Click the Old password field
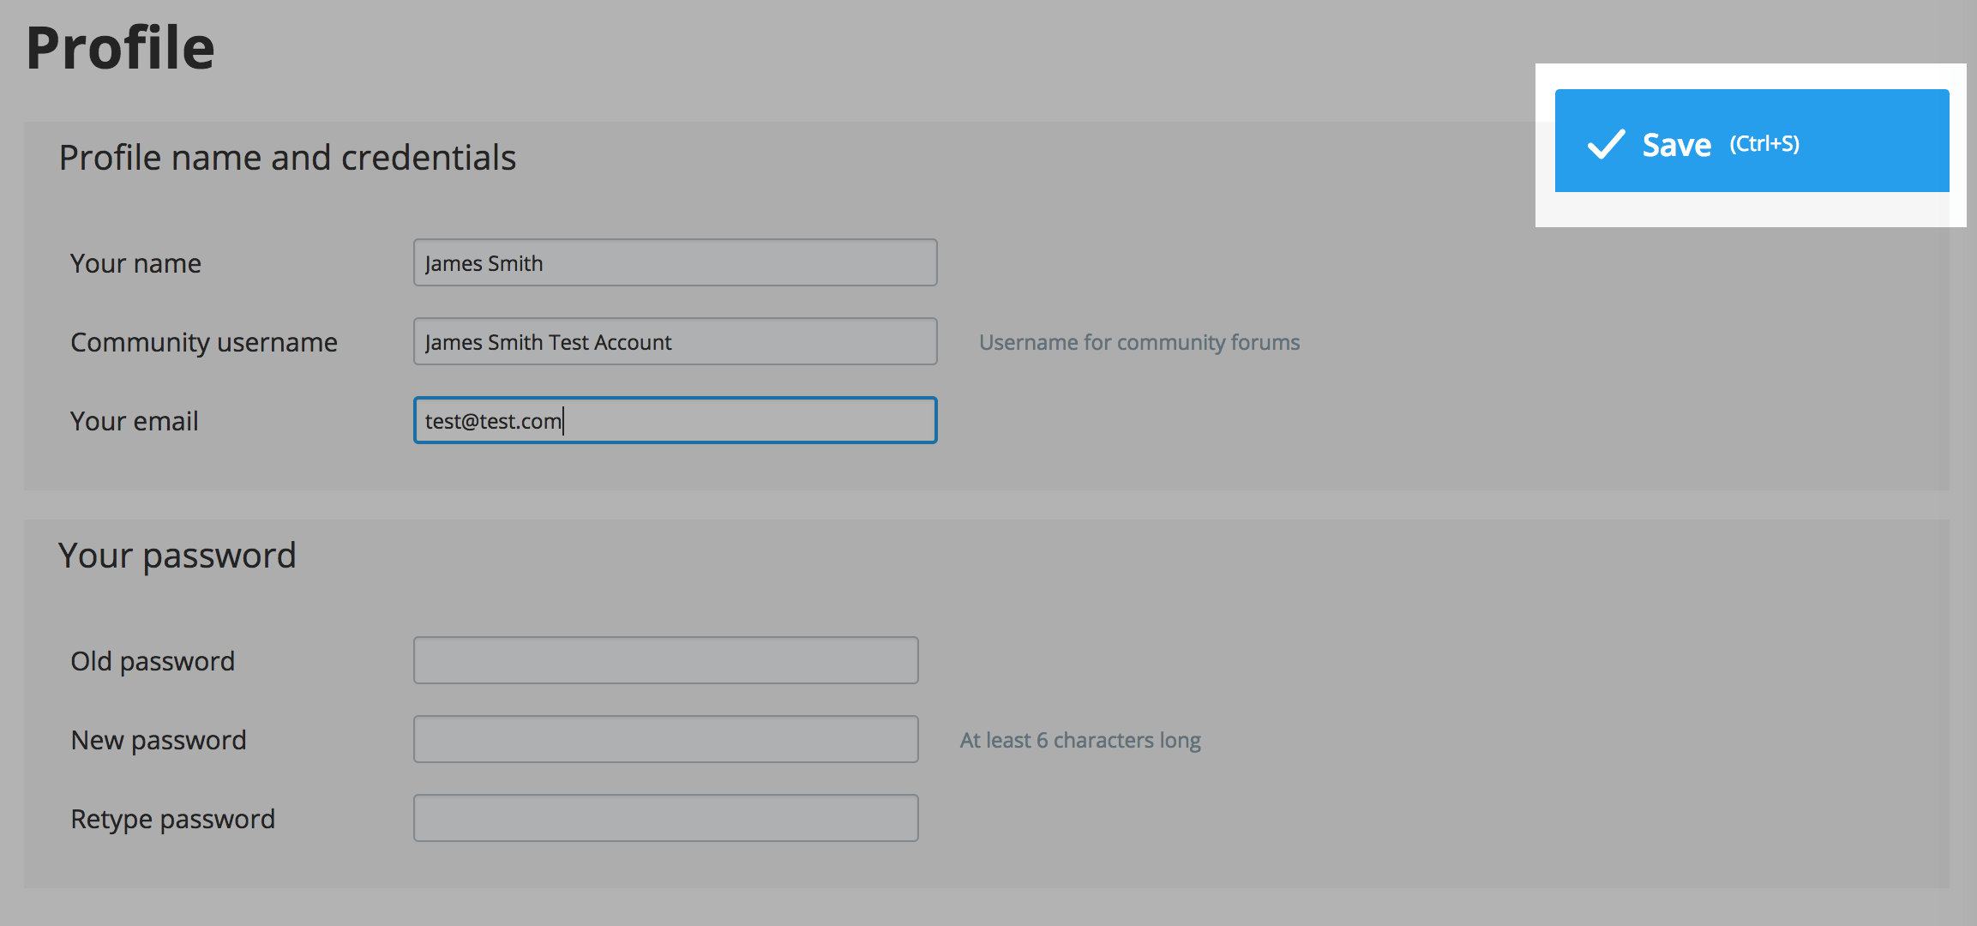 pyautogui.click(x=666, y=660)
